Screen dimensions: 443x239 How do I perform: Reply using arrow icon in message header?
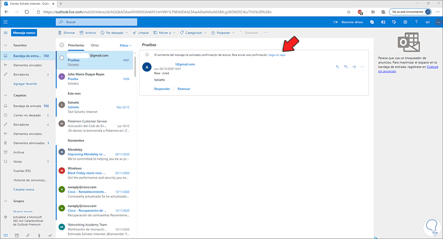click(x=337, y=67)
